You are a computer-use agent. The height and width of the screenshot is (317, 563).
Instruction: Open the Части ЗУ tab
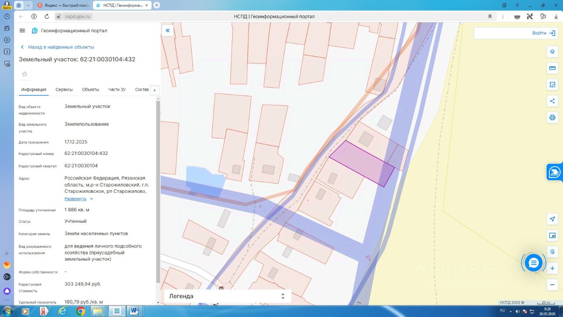[117, 89]
